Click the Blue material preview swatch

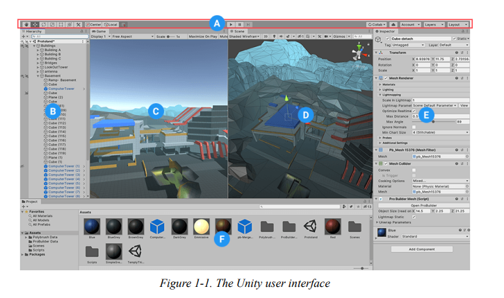tap(382, 232)
